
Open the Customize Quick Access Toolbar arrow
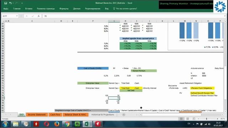[x=22, y=3]
